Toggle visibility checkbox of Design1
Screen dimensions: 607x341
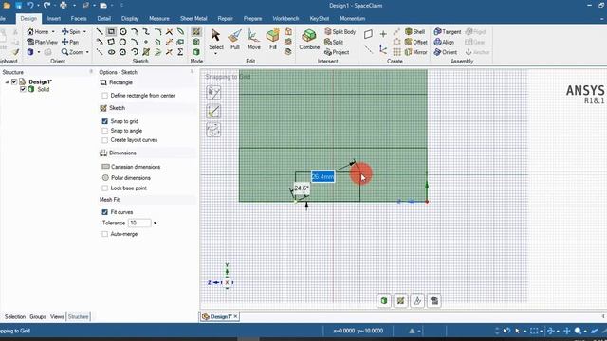tap(14, 81)
